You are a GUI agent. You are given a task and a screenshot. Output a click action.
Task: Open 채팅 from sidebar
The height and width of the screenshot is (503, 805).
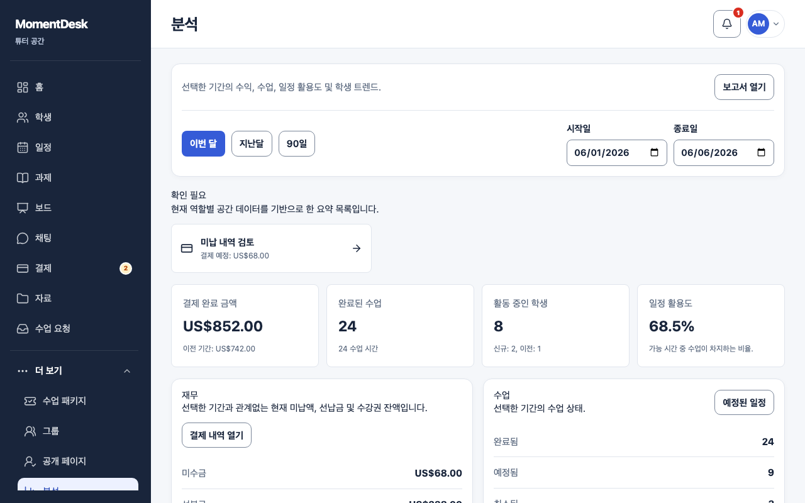click(x=75, y=238)
